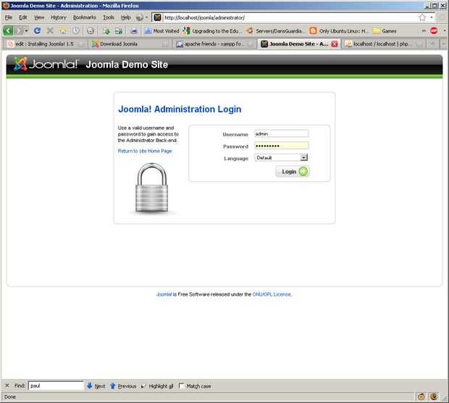
Task: Close the Find bar with the X
Action: pyautogui.click(x=7, y=386)
